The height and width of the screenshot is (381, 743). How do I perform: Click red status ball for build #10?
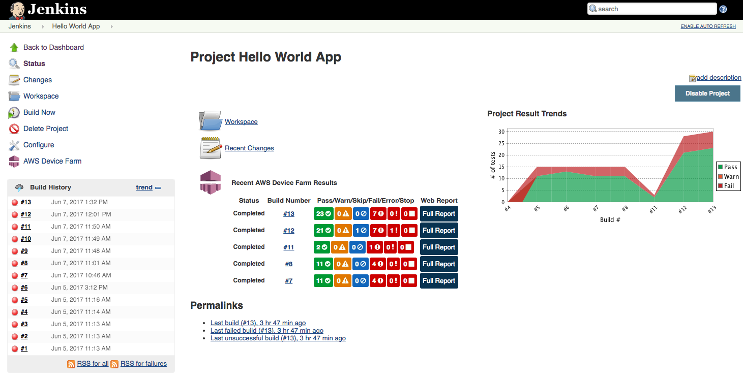[x=15, y=239]
